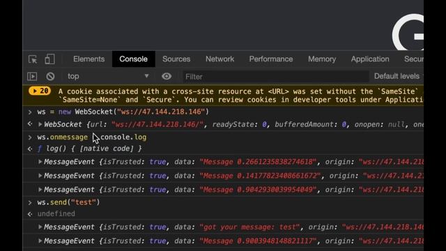Expand MessageEvent with Message 0.2661235838274618
Screen dimensions: 446x251
coord(40,162)
